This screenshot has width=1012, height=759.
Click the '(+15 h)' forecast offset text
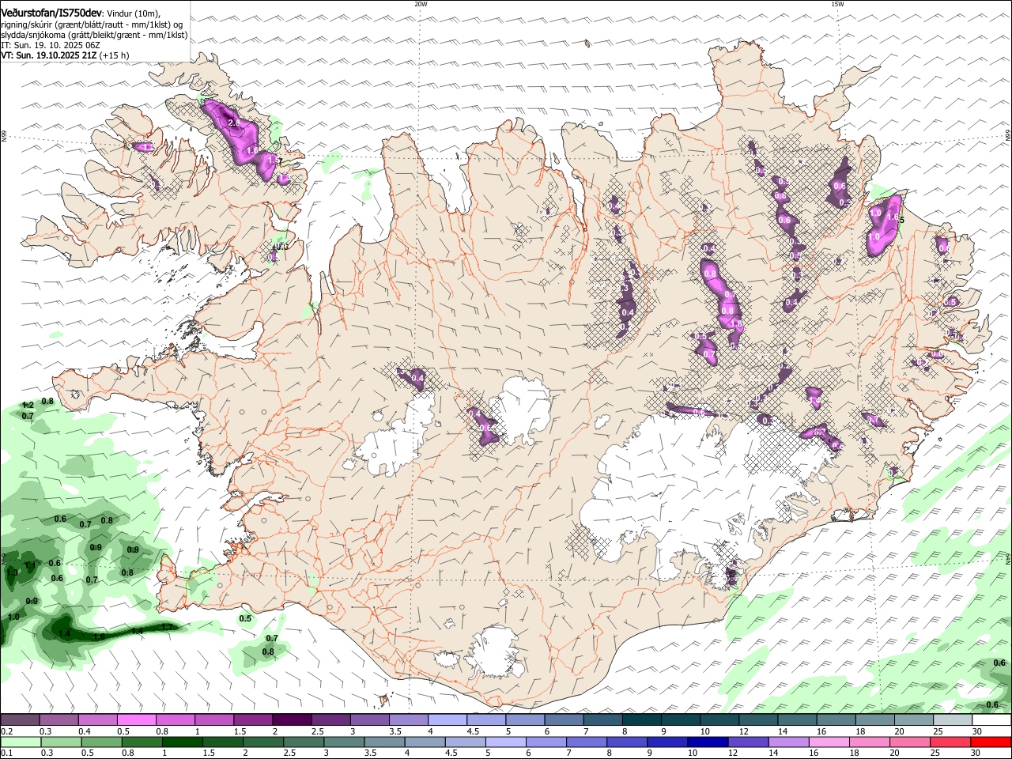[115, 56]
